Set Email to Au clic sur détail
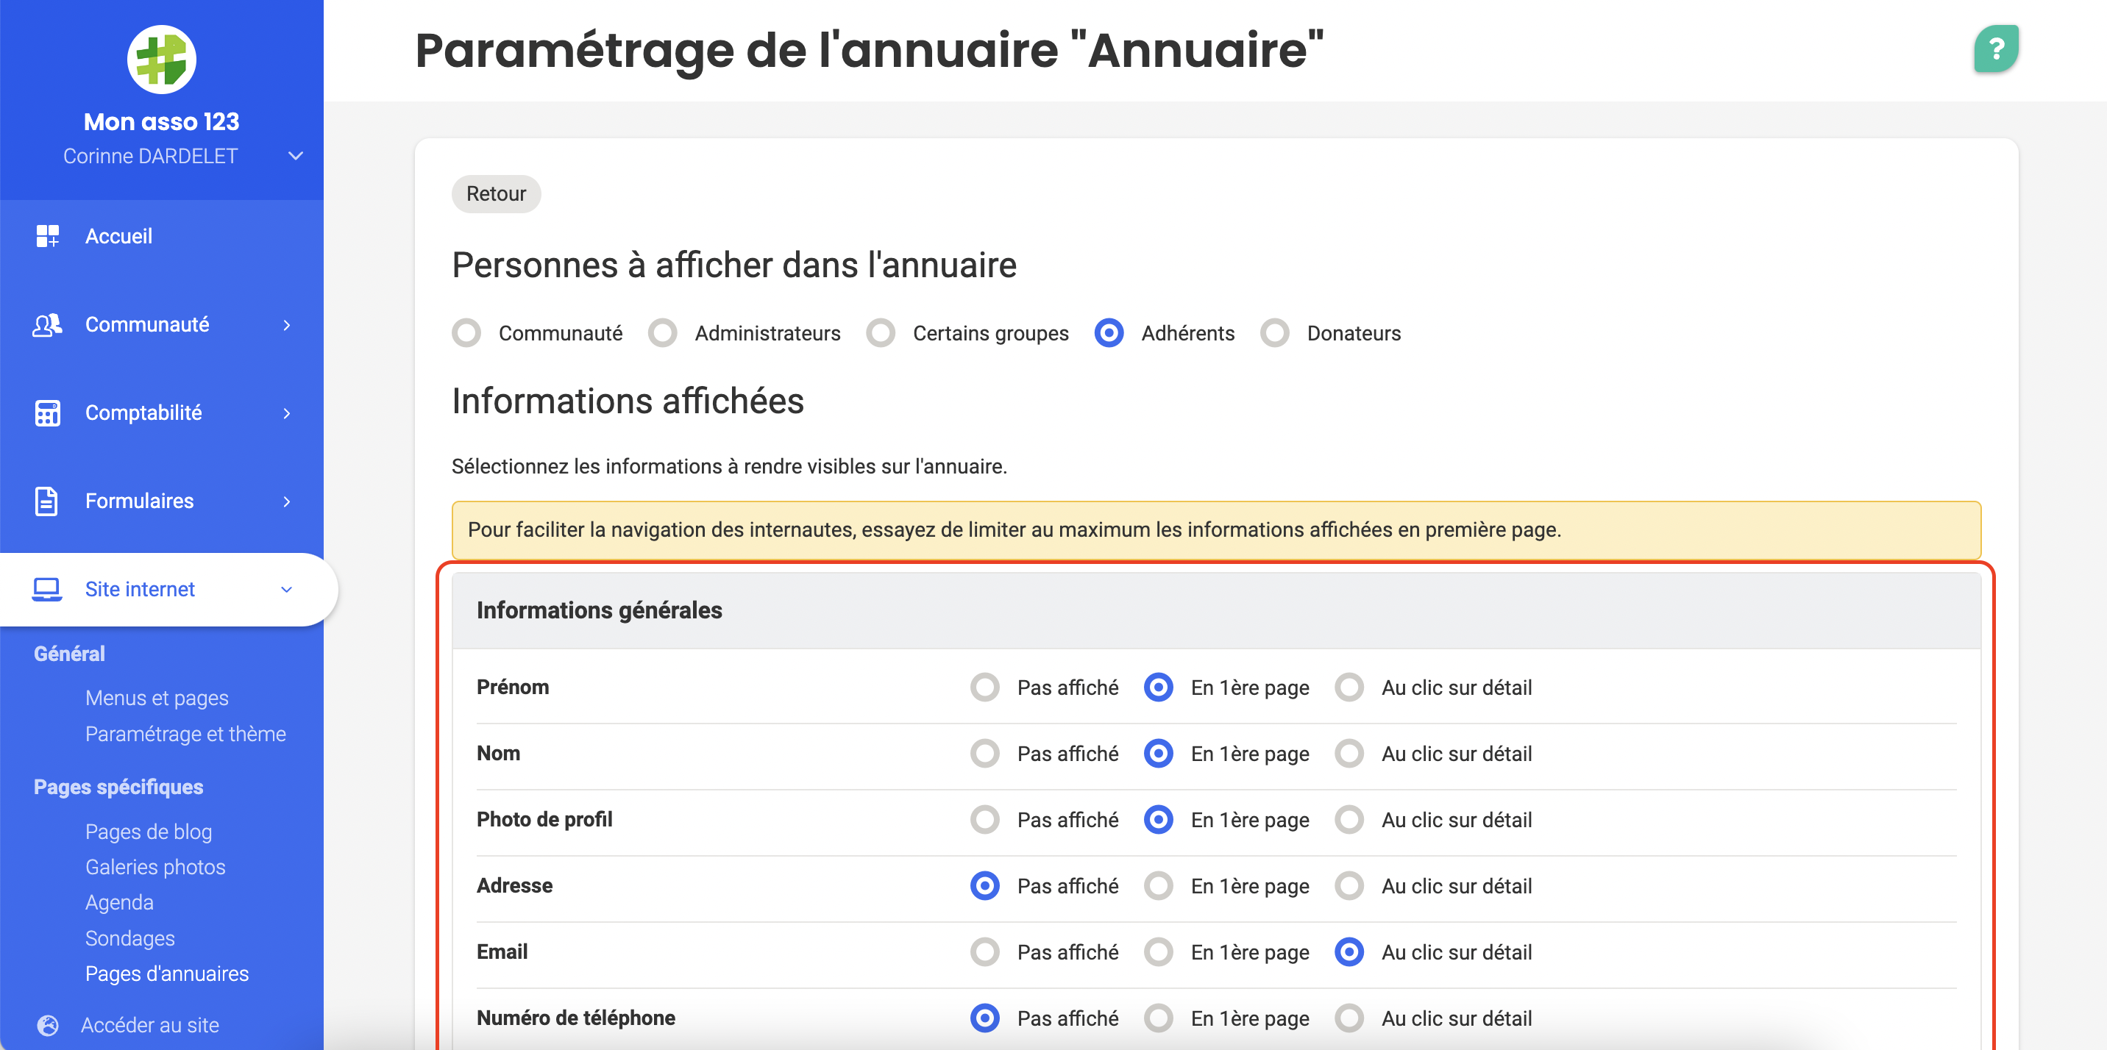The image size is (2107, 1050). [1349, 952]
